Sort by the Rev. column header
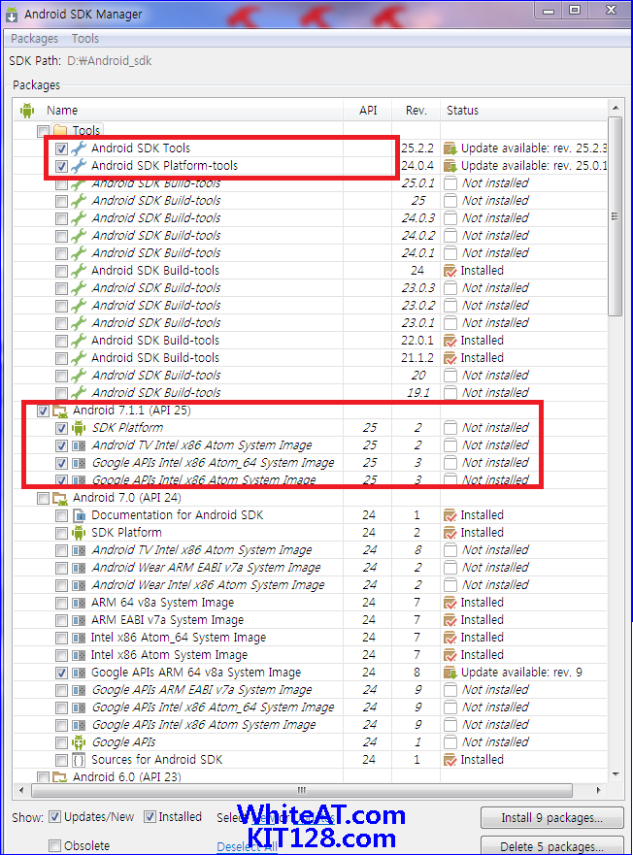Image resolution: width=633 pixels, height=855 pixels. pyautogui.click(x=416, y=110)
